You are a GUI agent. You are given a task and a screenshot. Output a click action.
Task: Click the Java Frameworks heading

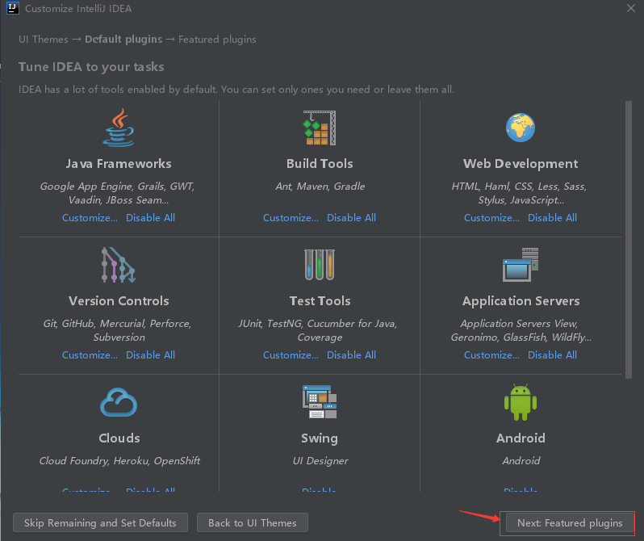click(119, 164)
